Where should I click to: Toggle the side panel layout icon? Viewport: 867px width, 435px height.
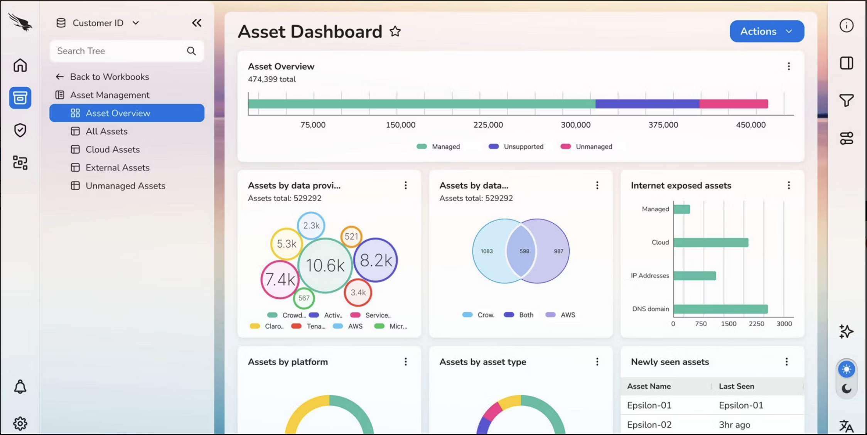[x=846, y=63]
